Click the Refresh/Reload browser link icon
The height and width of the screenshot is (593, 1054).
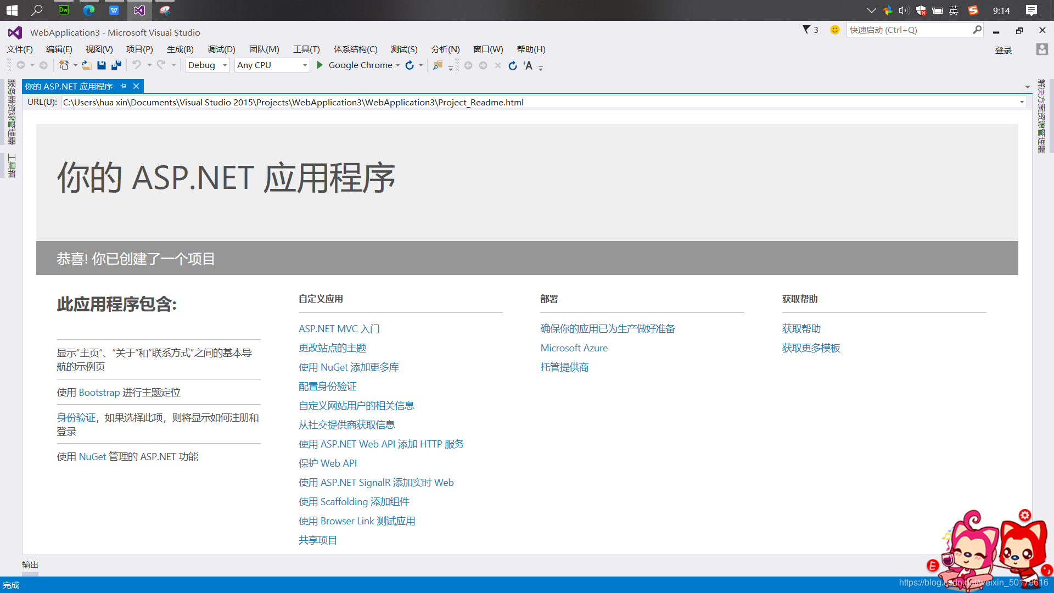pos(513,65)
